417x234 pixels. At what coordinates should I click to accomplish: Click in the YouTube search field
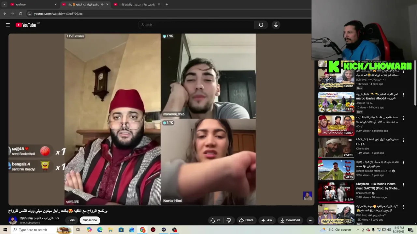pyautogui.click(x=196, y=25)
